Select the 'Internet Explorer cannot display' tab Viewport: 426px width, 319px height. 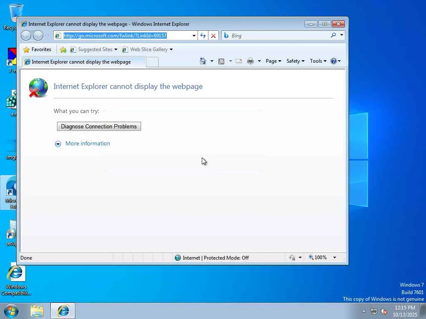(84, 62)
